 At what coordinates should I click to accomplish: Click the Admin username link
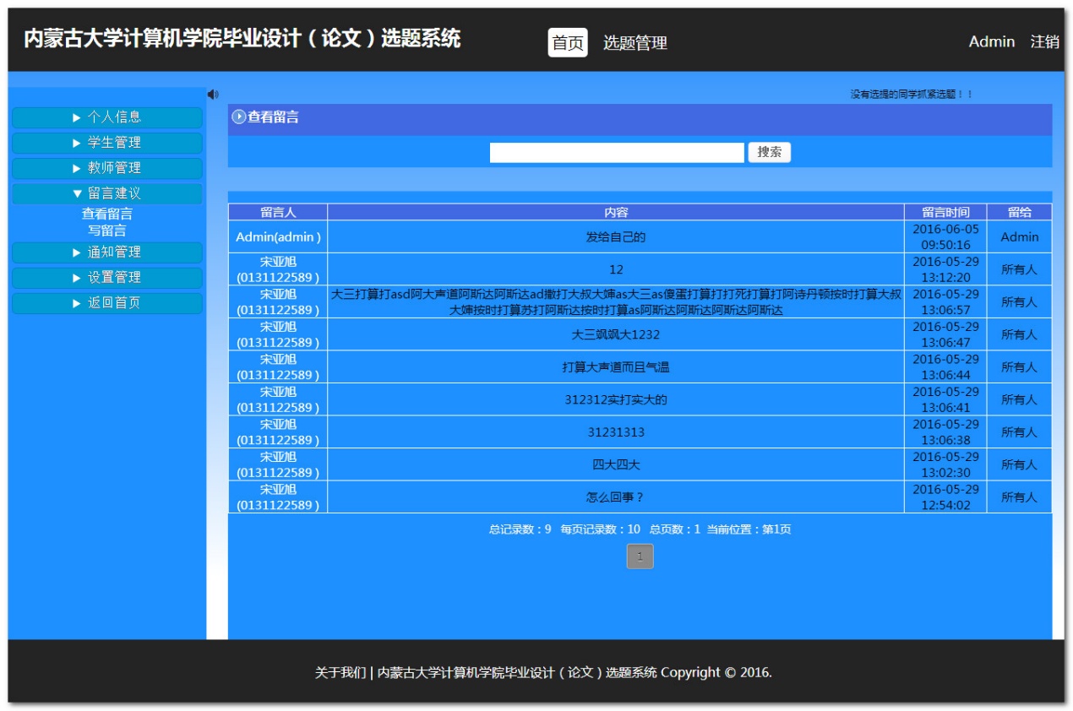click(x=991, y=41)
